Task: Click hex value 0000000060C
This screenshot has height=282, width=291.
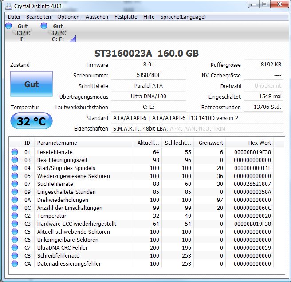Action: [252, 208]
